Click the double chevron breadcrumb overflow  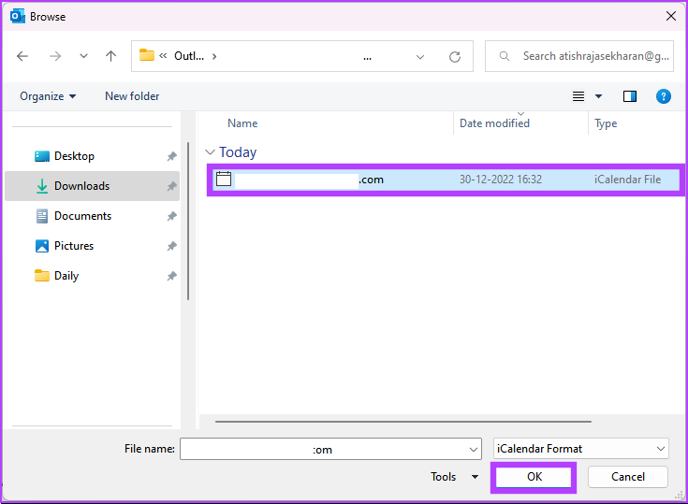tap(163, 56)
